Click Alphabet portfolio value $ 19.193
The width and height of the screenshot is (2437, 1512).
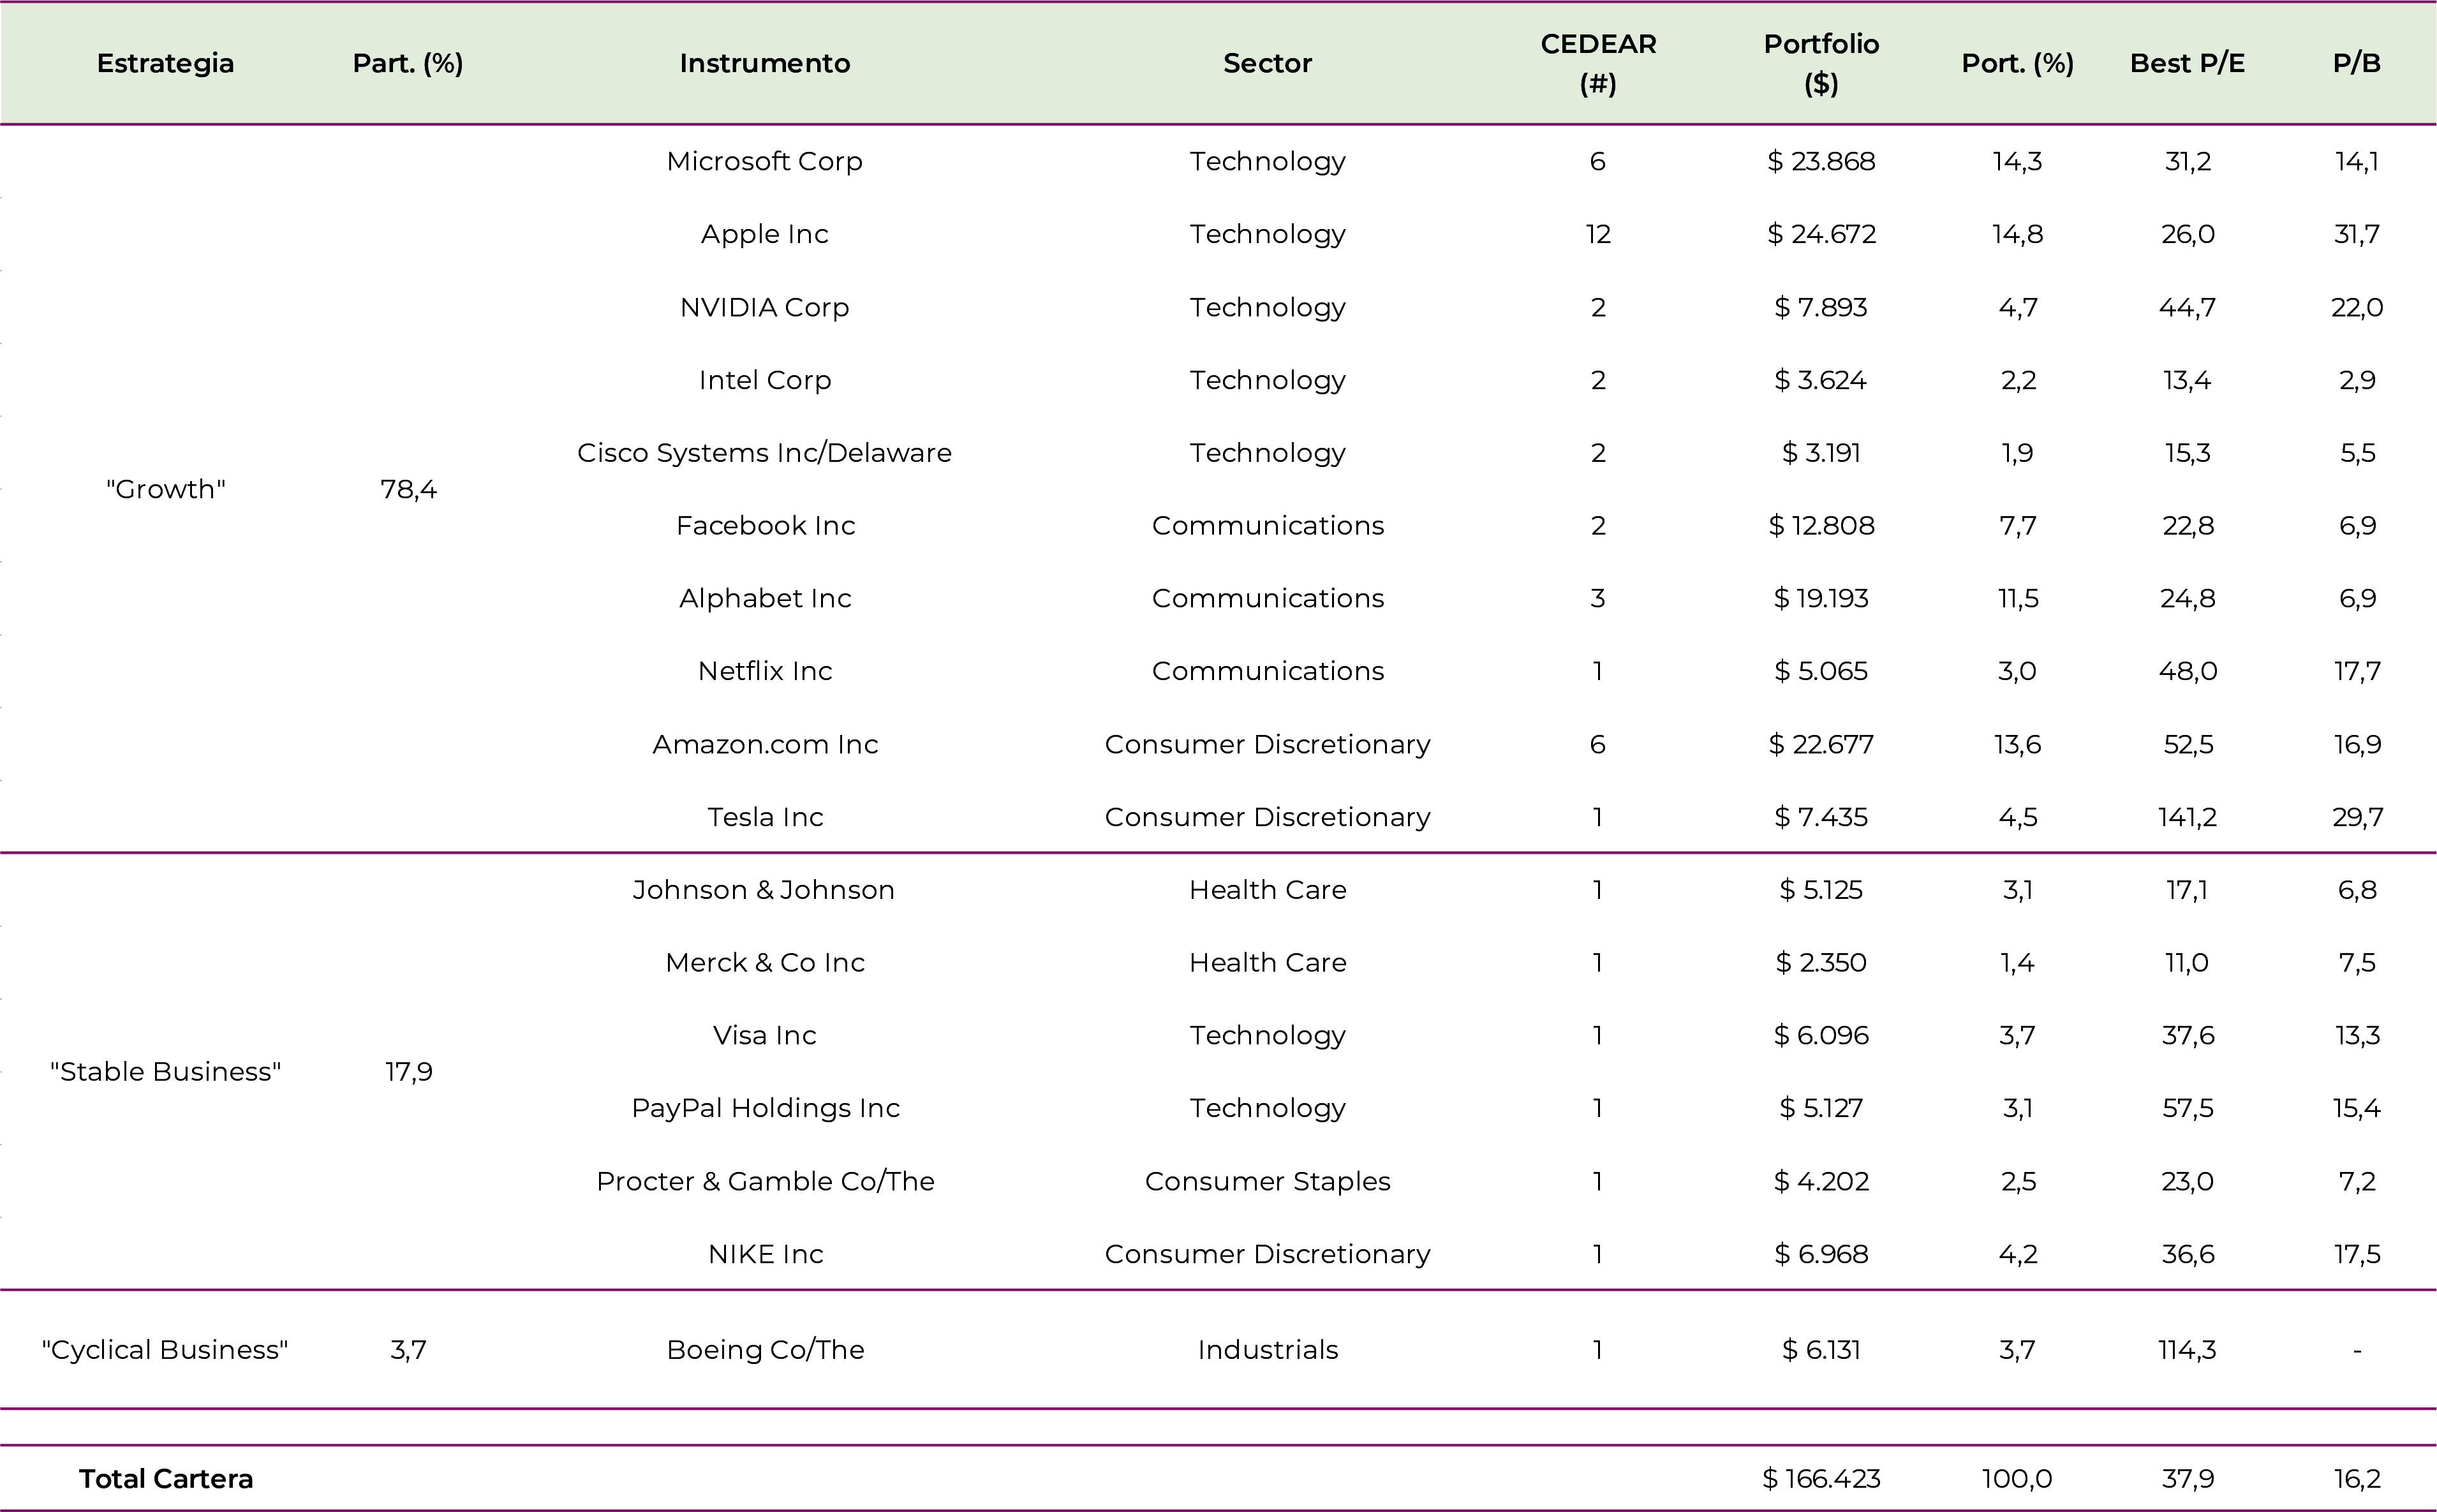tap(1821, 598)
